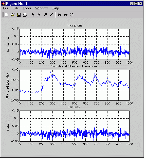Select the arrow pointer edit tool
The width and height of the screenshot is (146, 159).
[33, 15]
